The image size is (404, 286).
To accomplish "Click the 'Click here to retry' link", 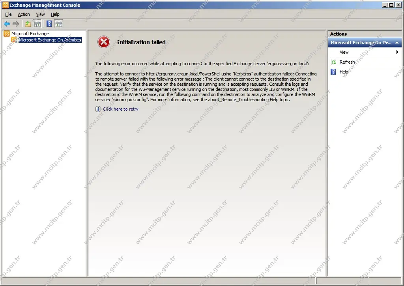I will click(x=121, y=109).
